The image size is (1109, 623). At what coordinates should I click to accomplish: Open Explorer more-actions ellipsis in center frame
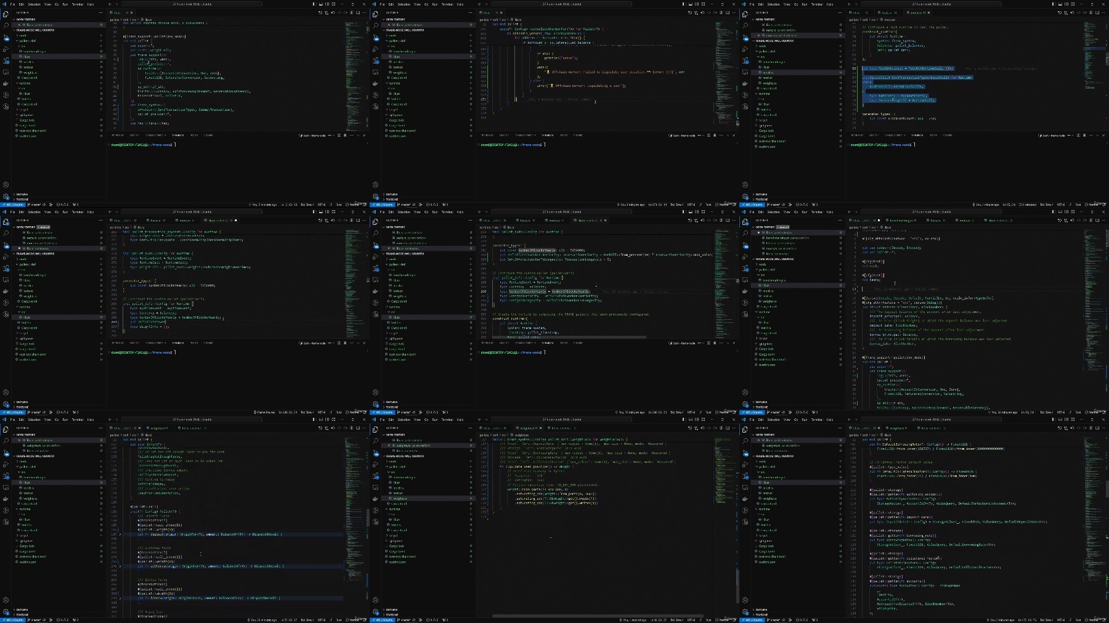471,220
